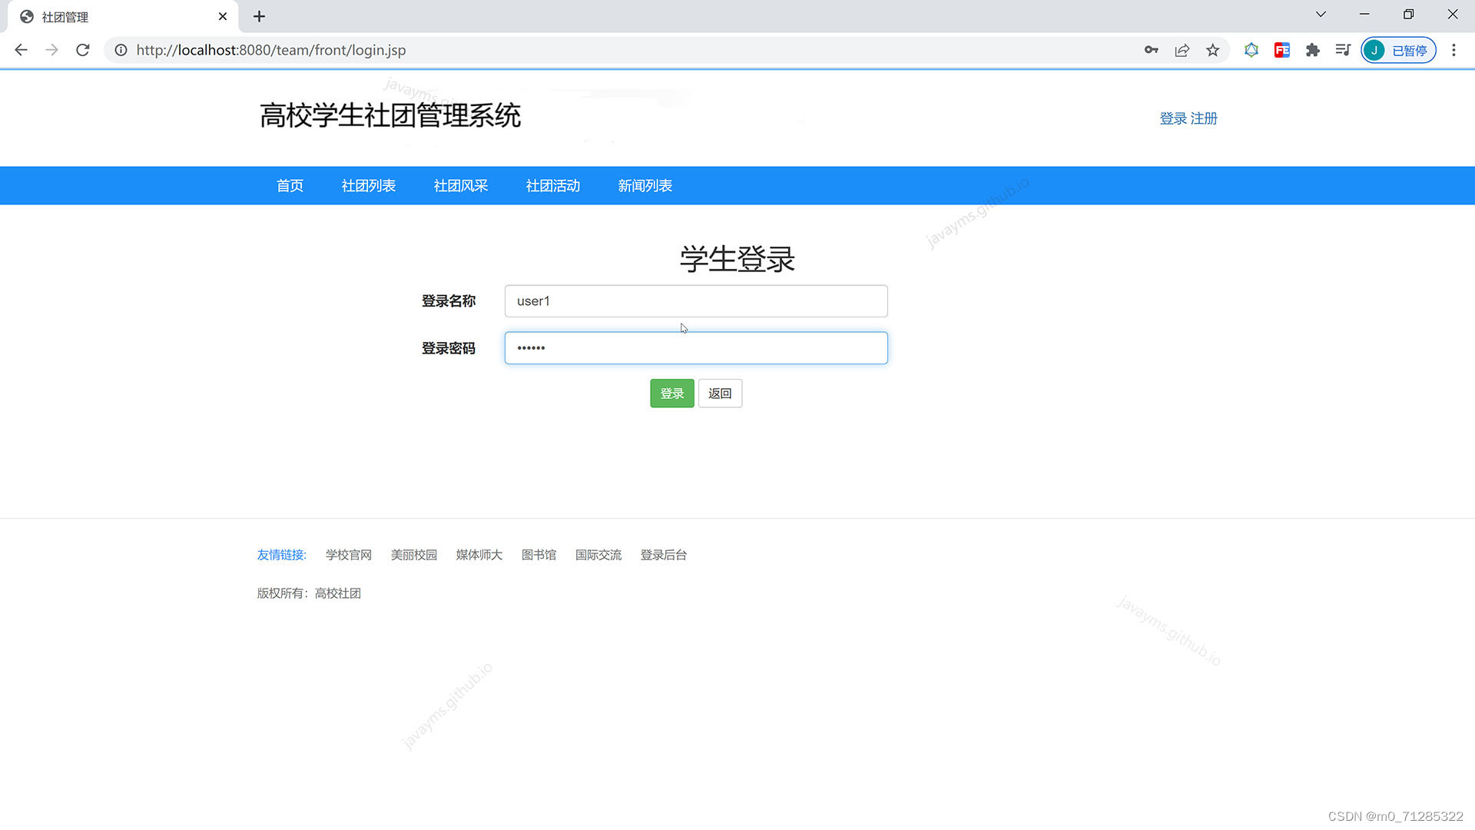1475x830 pixels.
Task: Click the 登录密码 password field
Action: point(696,348)
